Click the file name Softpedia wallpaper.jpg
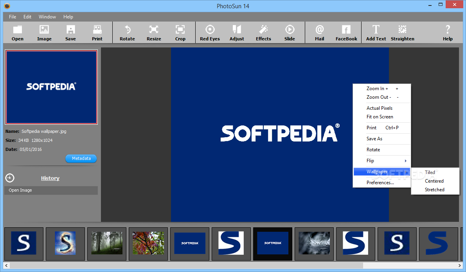The height and width of the screenshot is (272, 466). [x=44, y=131]
